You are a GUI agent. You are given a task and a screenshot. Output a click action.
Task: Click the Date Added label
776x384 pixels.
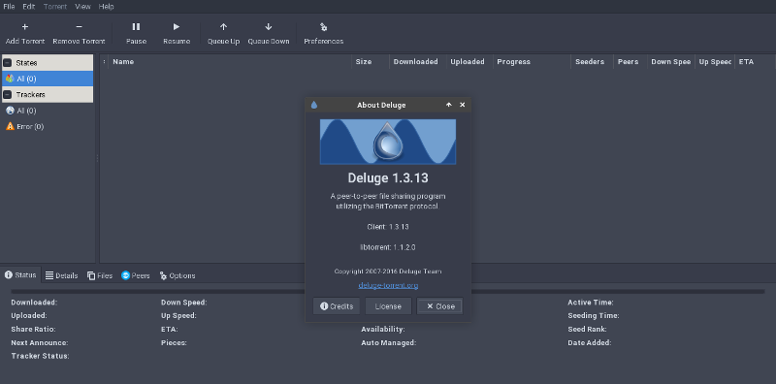point(590,342)
